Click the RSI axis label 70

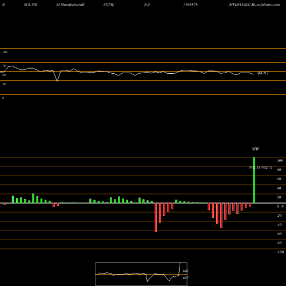[4, 66]
